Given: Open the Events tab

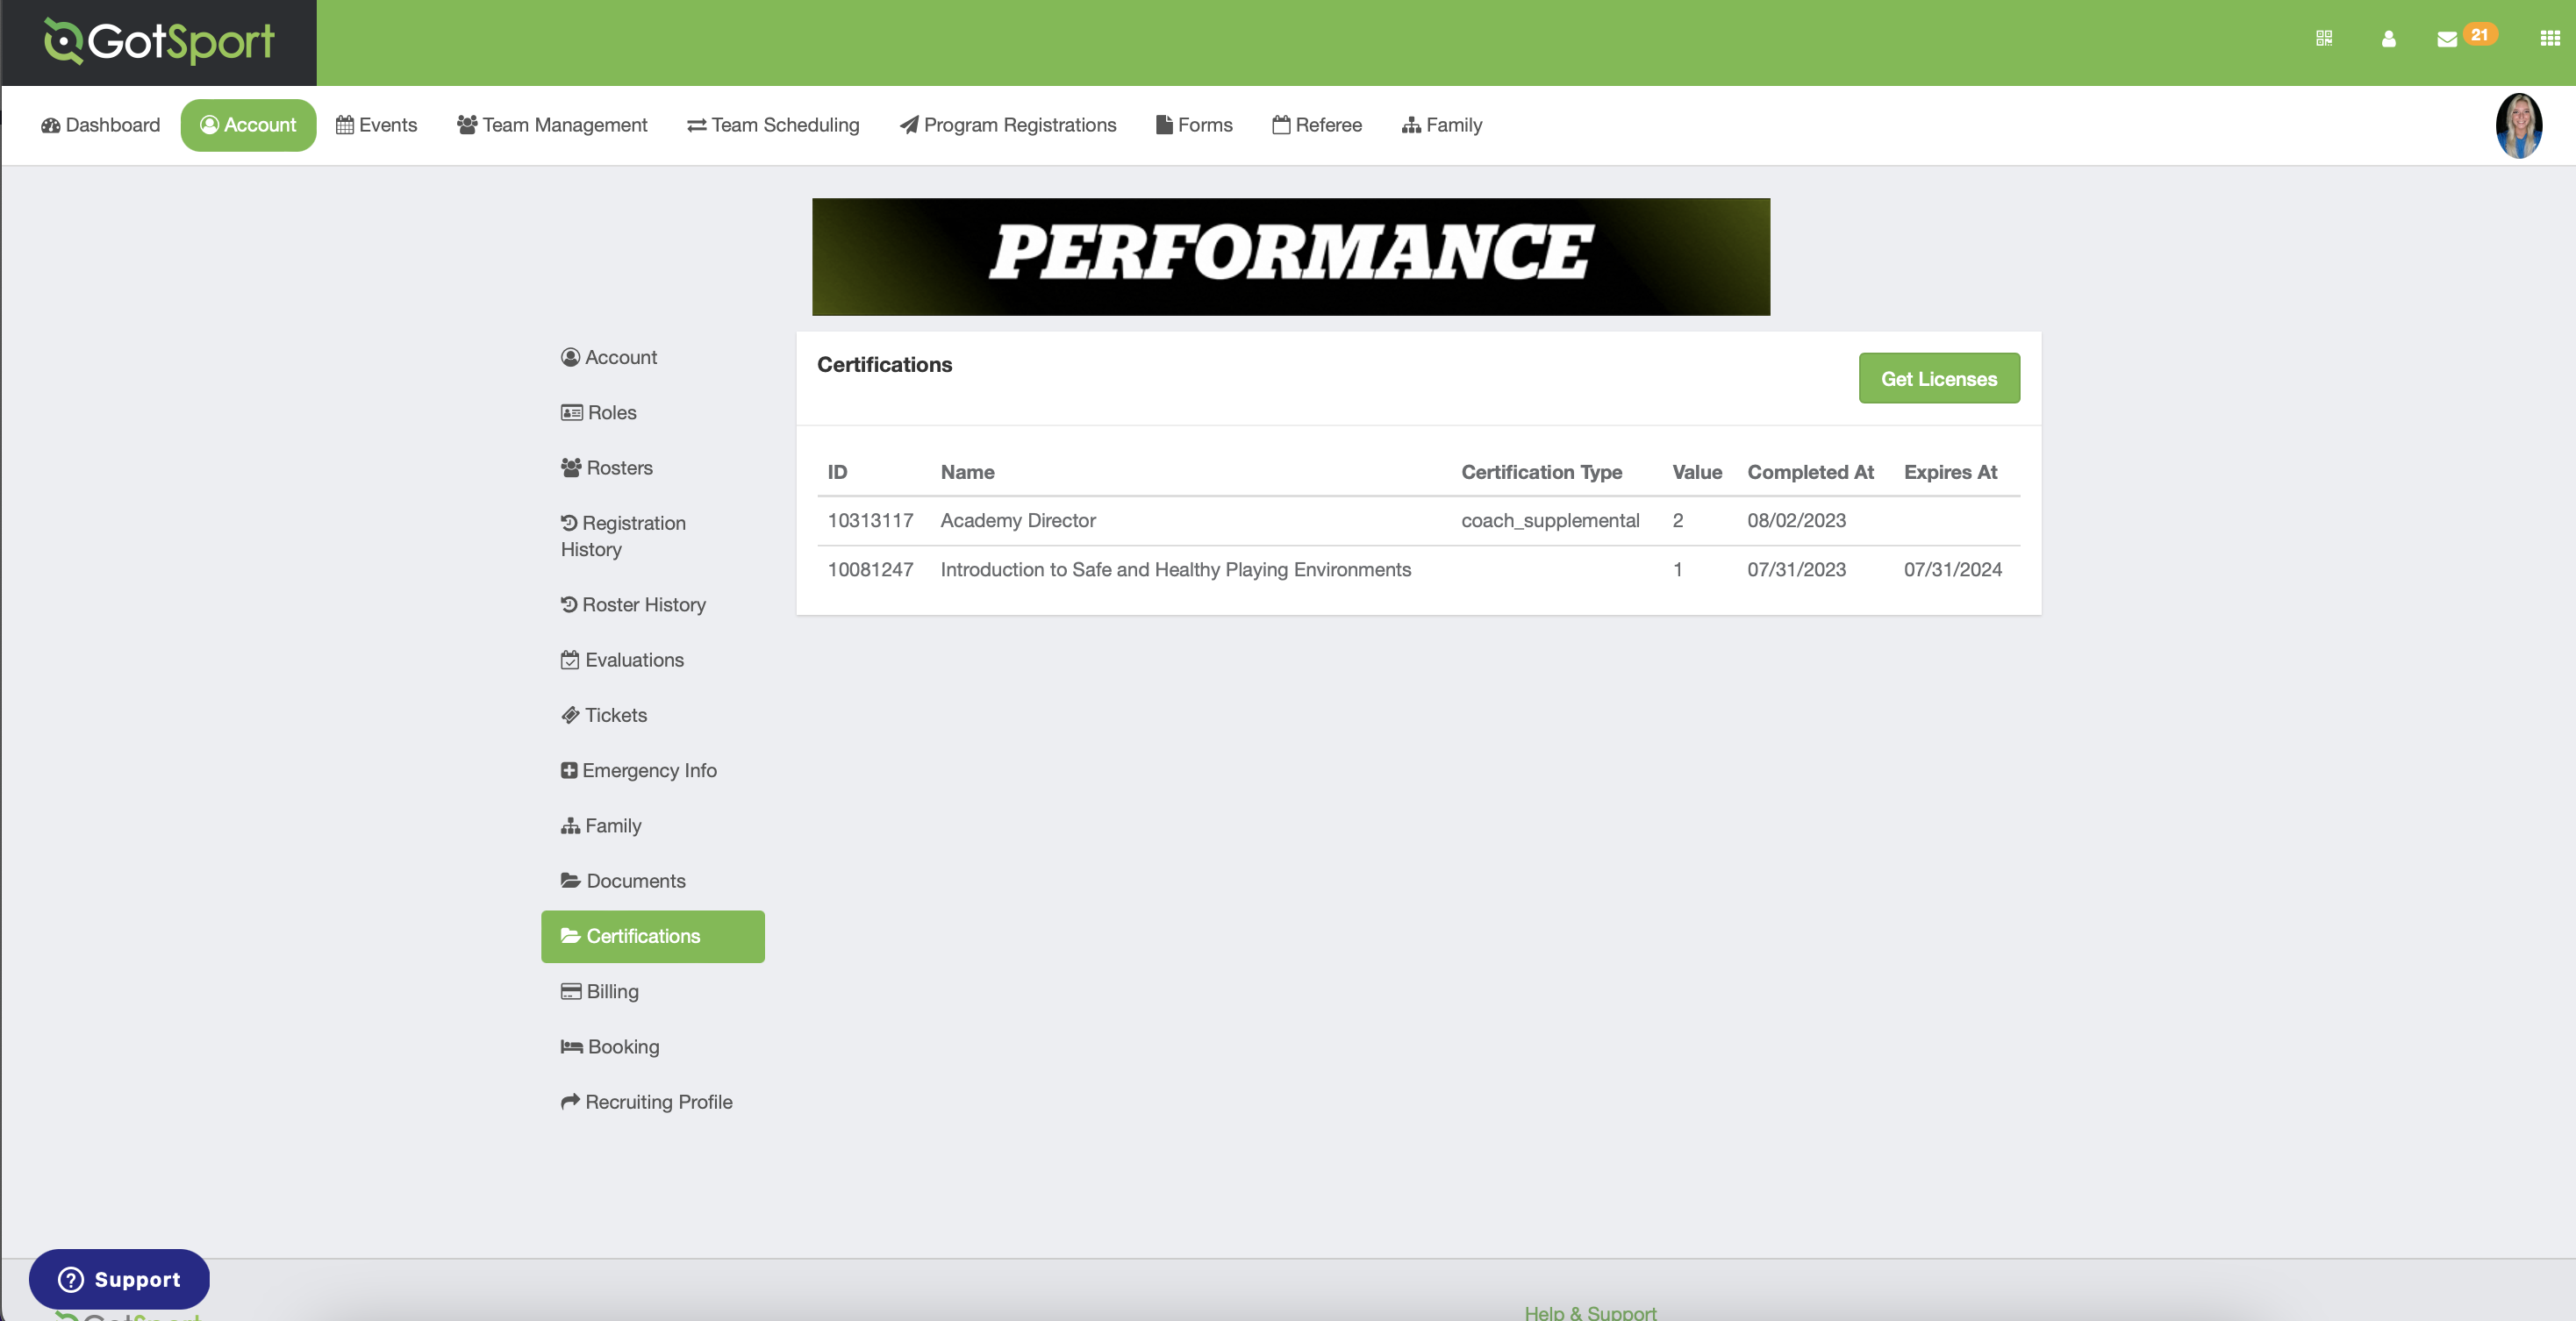Looking at the screenshot, I should pos(376,125).
